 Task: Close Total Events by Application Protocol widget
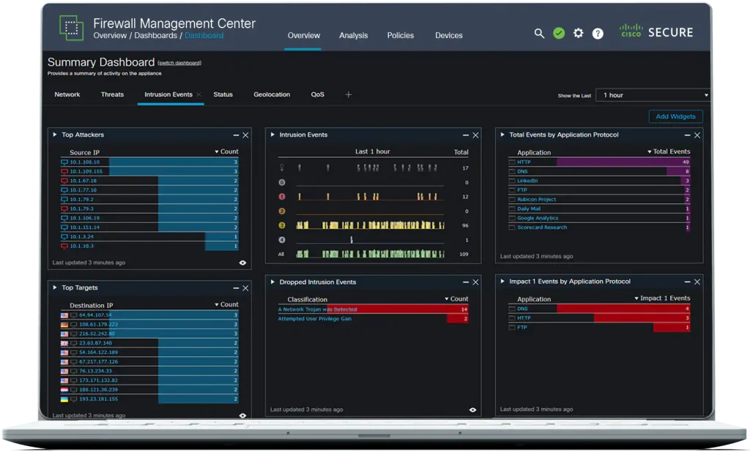coord(697,135)
